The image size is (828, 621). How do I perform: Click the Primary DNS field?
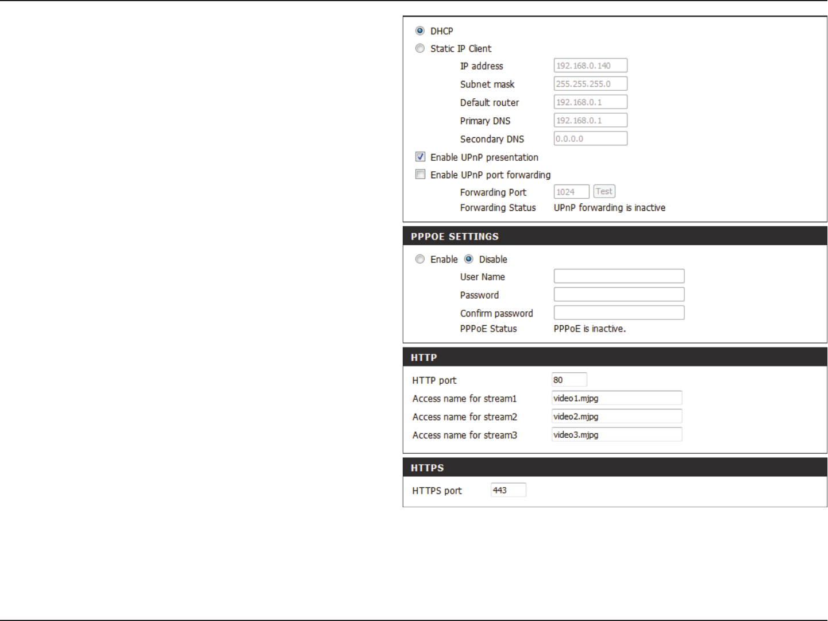click(x=591, y=121)
